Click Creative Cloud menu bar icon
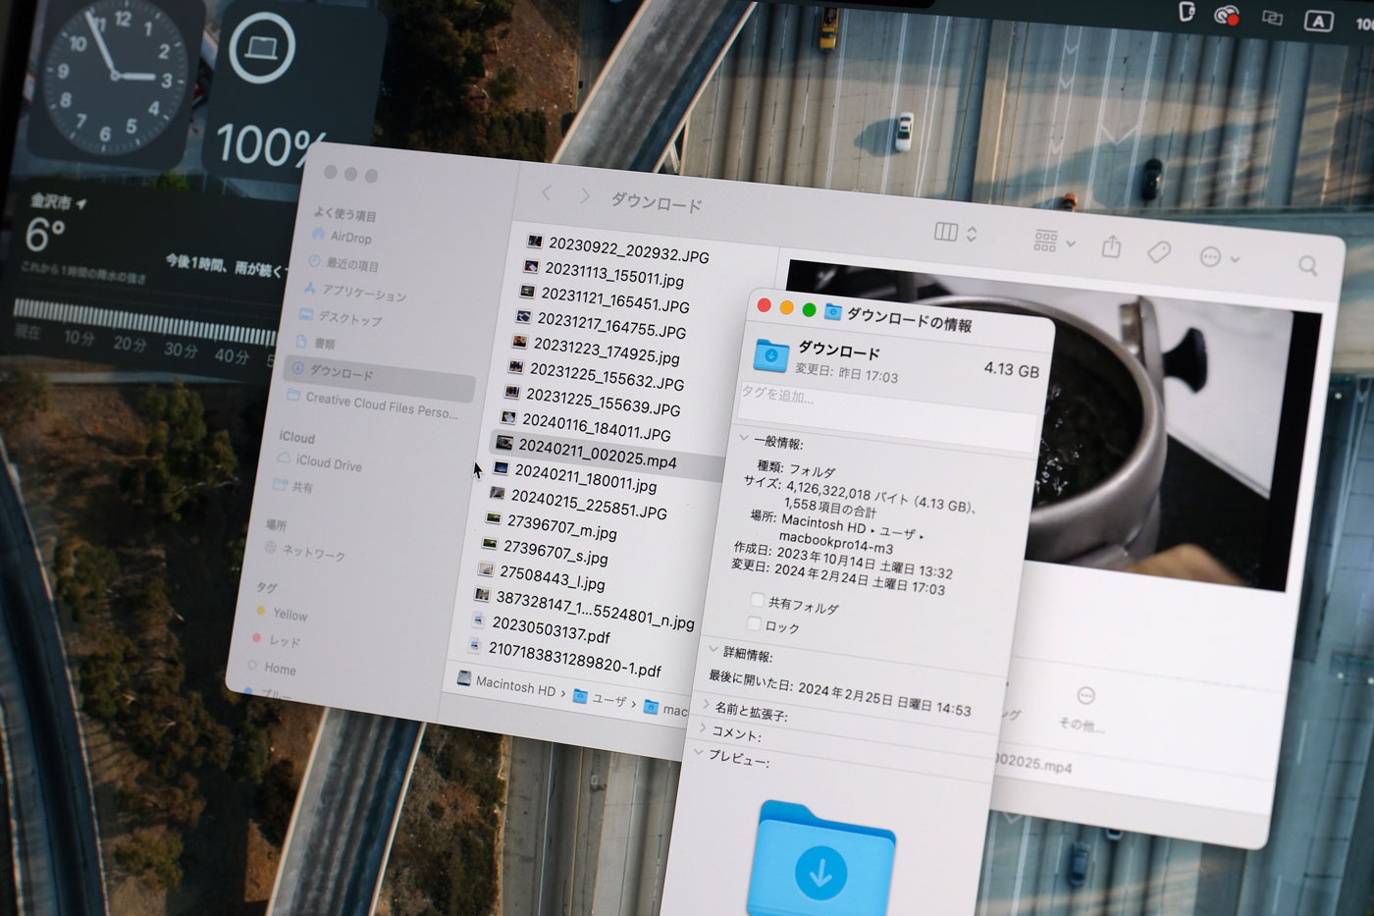Viewport: 1374px width, 916px height. [1227, 15]
